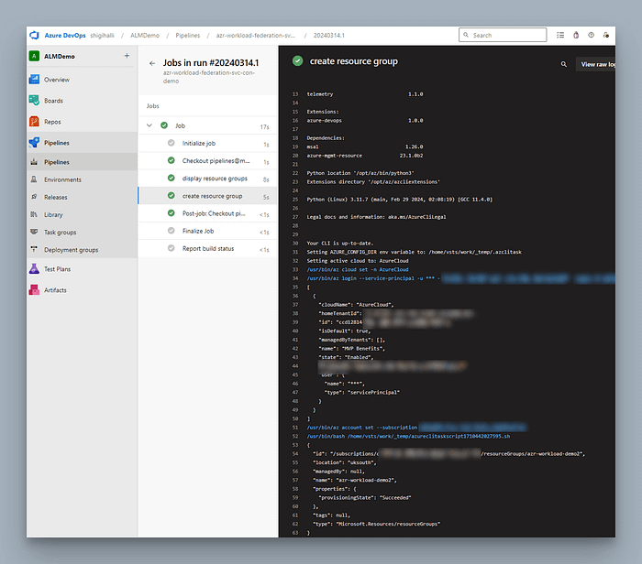Open the Task groups icon
This screenshot has width=642, height=564.
(x=35, y=233)
